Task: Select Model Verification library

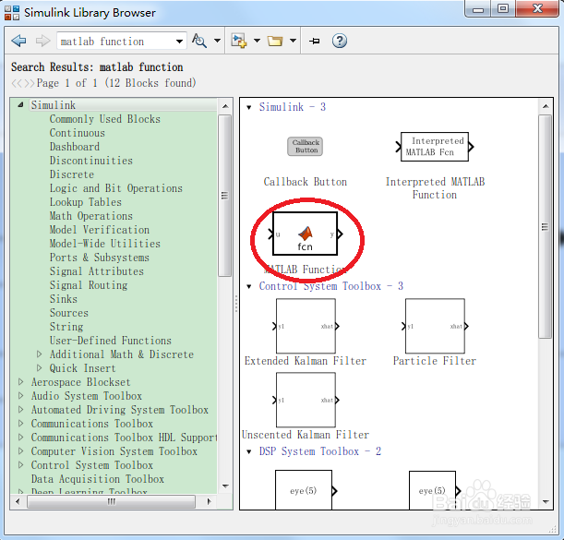Action: point(100,230)
